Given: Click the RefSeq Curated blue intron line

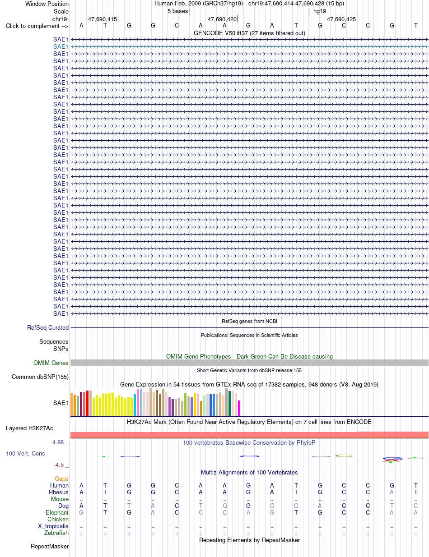Looking at the screenshot, I should [x=249, y=328].
